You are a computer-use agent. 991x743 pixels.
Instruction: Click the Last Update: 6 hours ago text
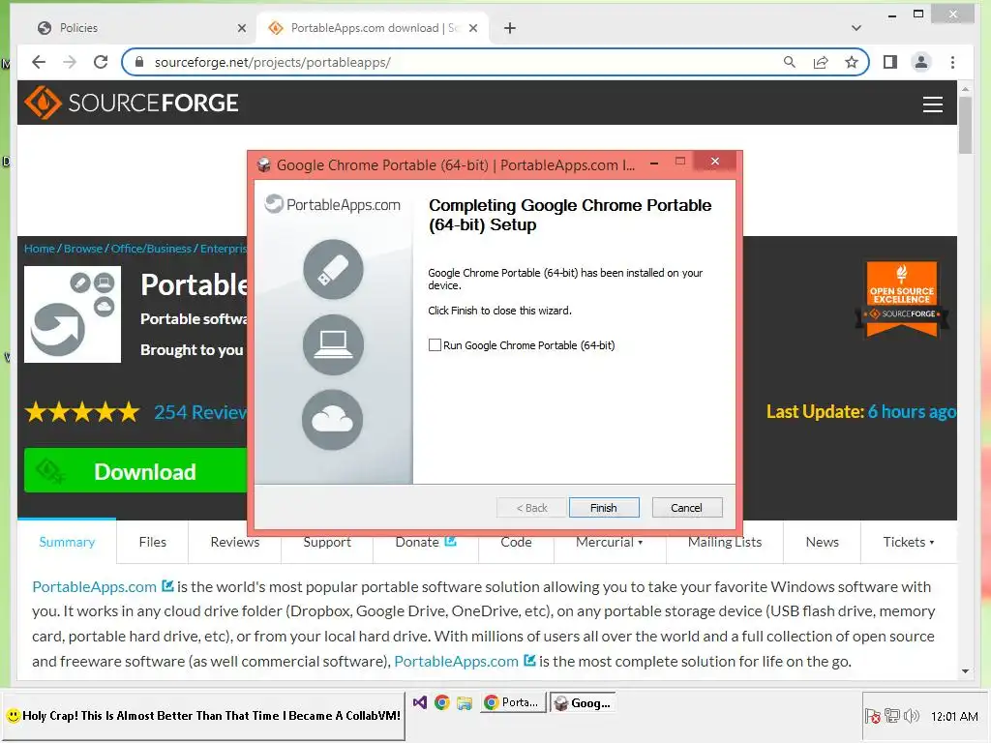pos(860,412)
